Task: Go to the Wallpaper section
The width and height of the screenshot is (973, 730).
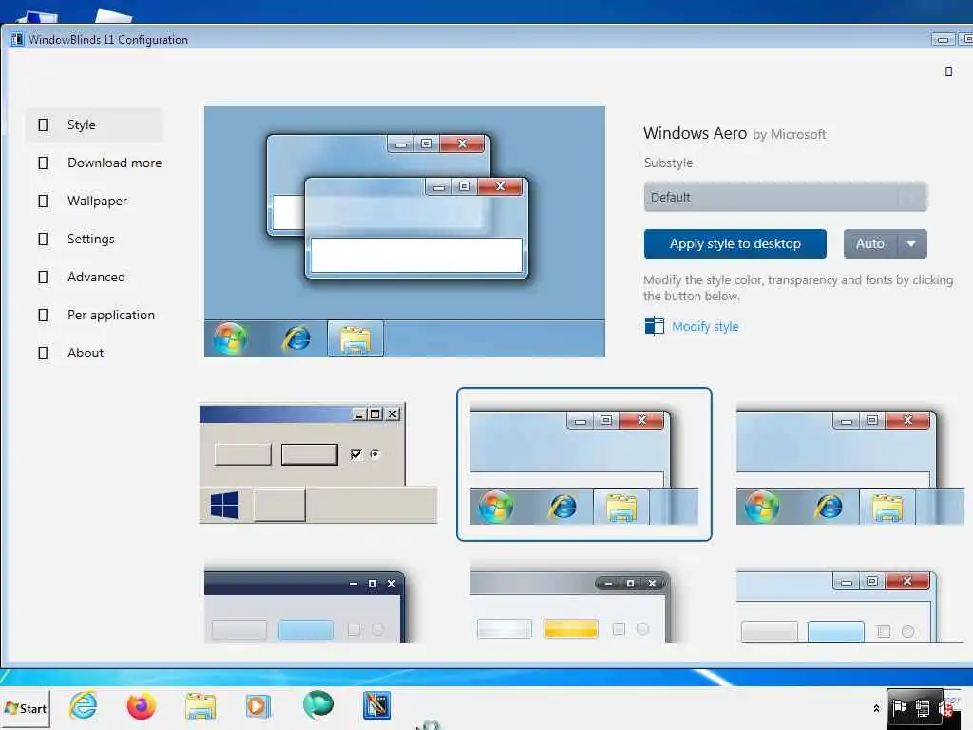Action: [x=94, y=201]
